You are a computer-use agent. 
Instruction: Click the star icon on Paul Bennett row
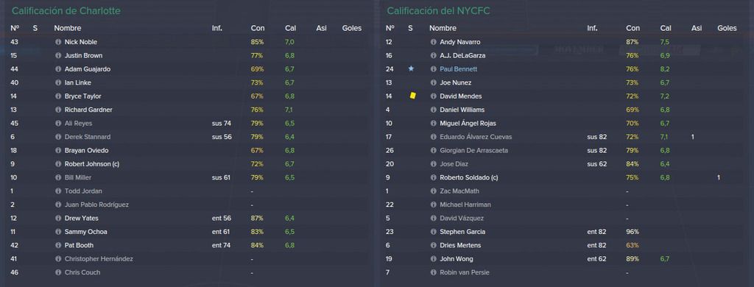click(x=411, y=68)
